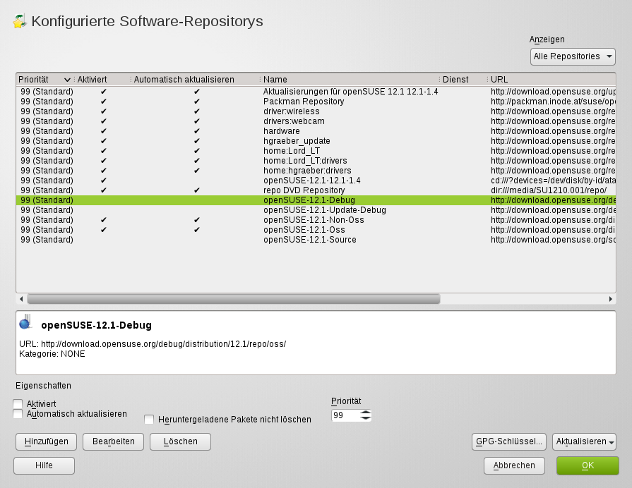This screenshot has height=488, width=632.
Task: Open GPG-Schlüssel... dialog
Action: pyautogui.click(x=508, y=441)
